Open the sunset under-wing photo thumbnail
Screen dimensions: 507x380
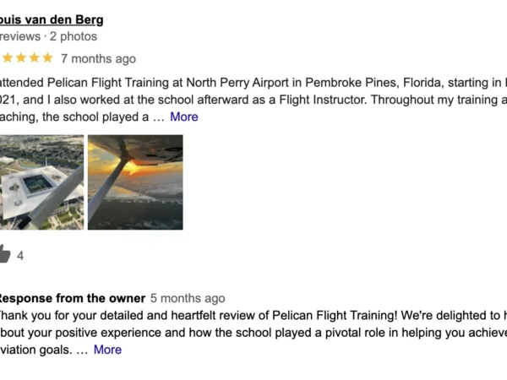pos(135,182)
